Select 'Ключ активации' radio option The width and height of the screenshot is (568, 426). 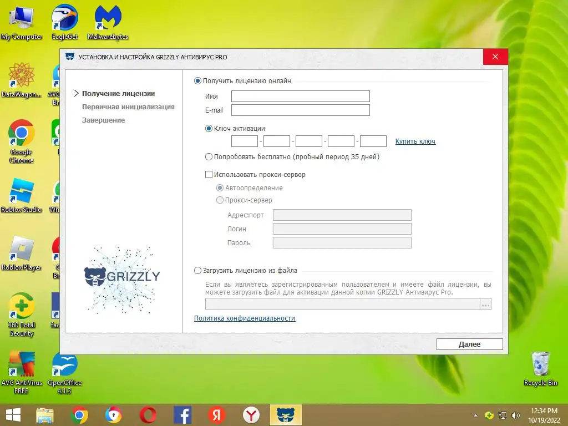tap(209, 129)
